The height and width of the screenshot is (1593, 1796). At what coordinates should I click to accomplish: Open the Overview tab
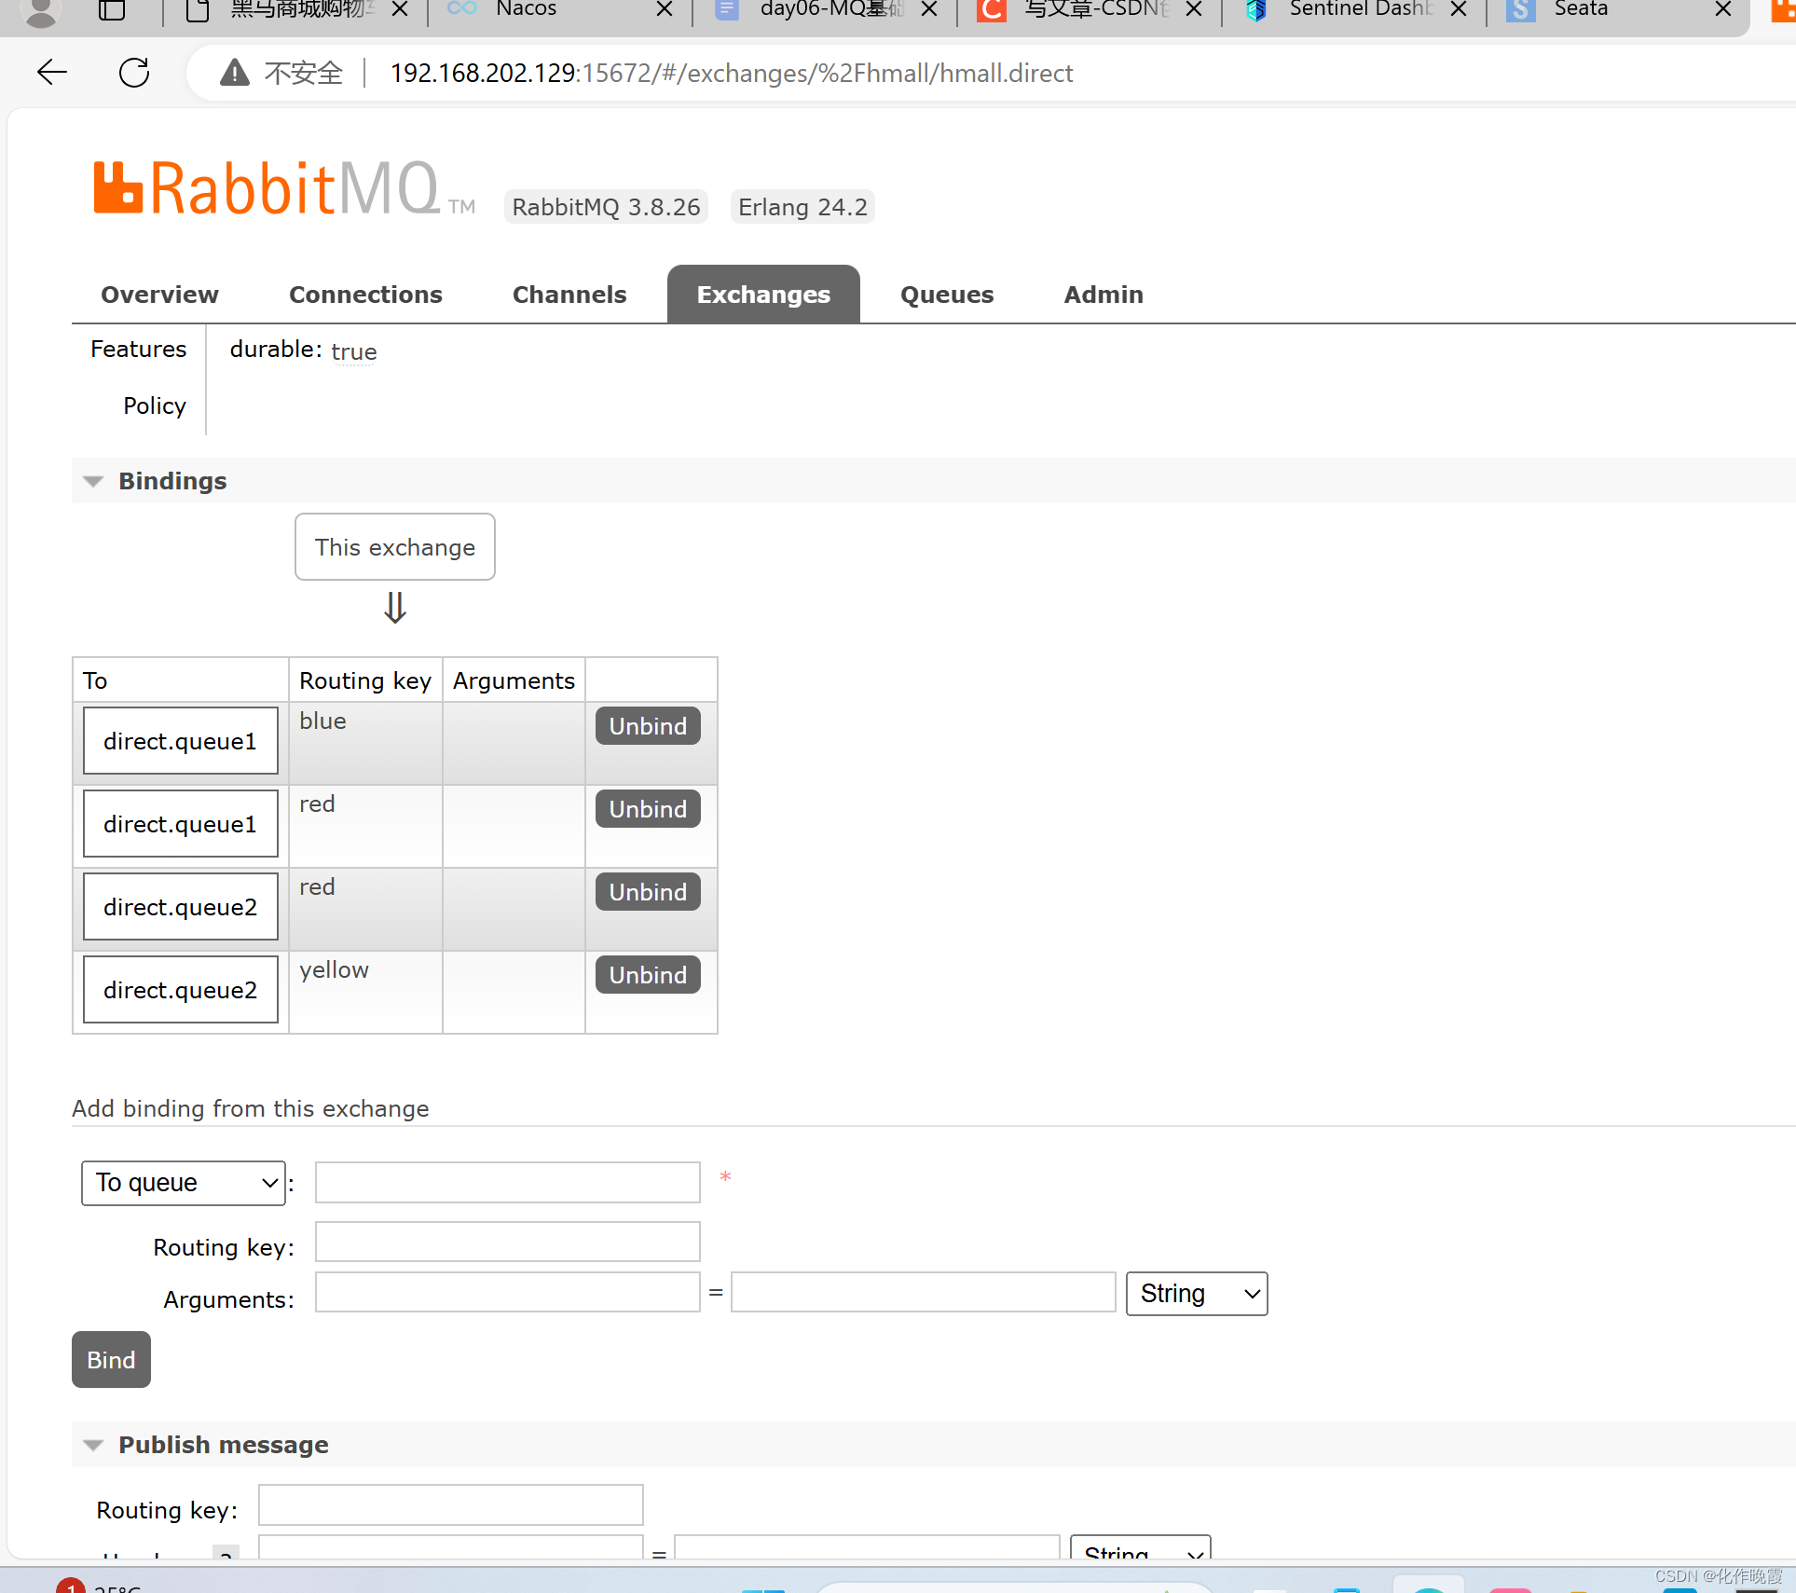tap(159, 295)
